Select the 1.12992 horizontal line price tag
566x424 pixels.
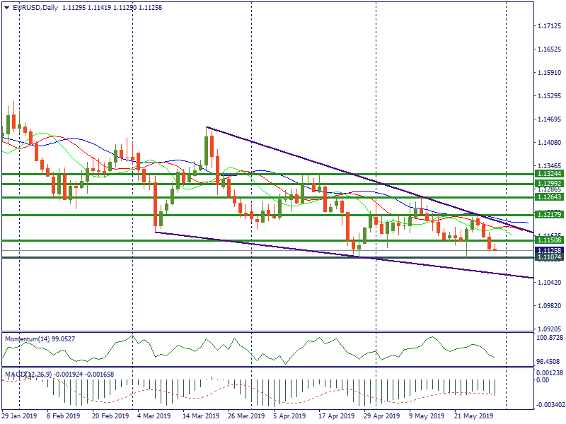click(548, 183)
